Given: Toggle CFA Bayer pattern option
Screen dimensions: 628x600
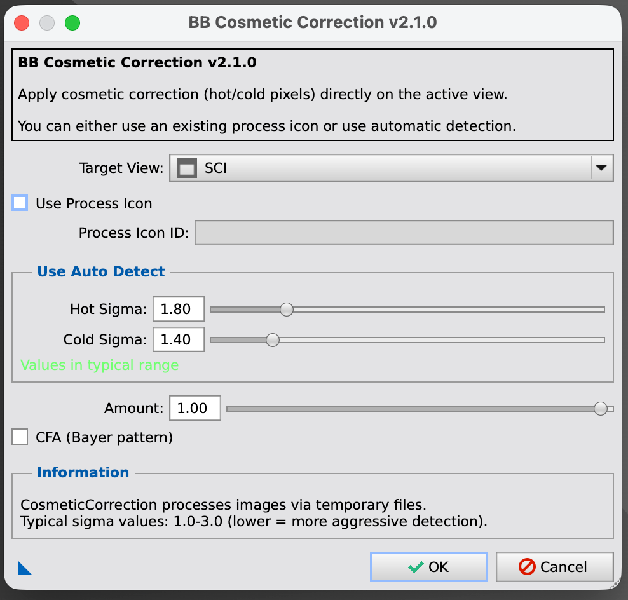Looking at the screenshot, I should pyautogui.click(x=20, y=437).
